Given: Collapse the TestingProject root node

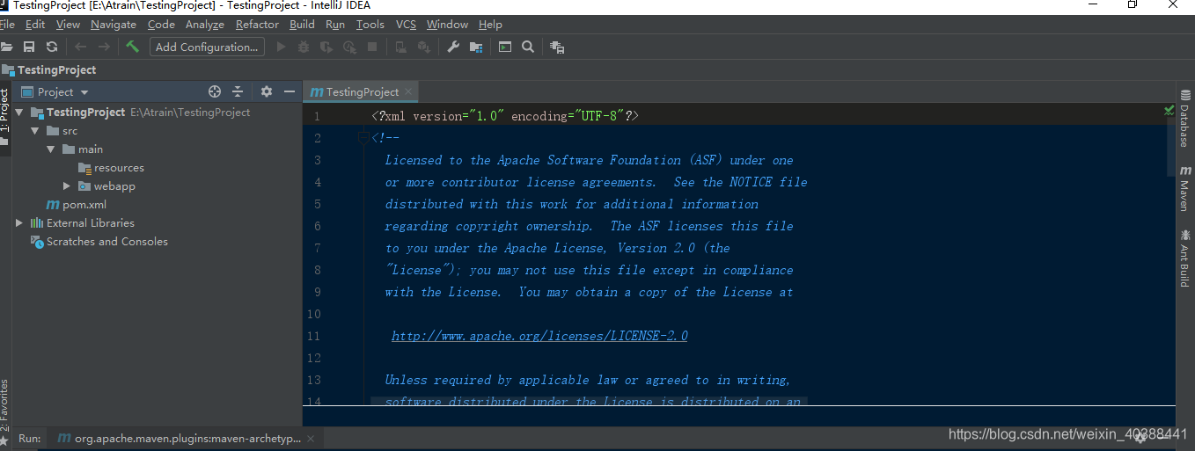Looking at the screenshot, I should [x=18, y=113].
